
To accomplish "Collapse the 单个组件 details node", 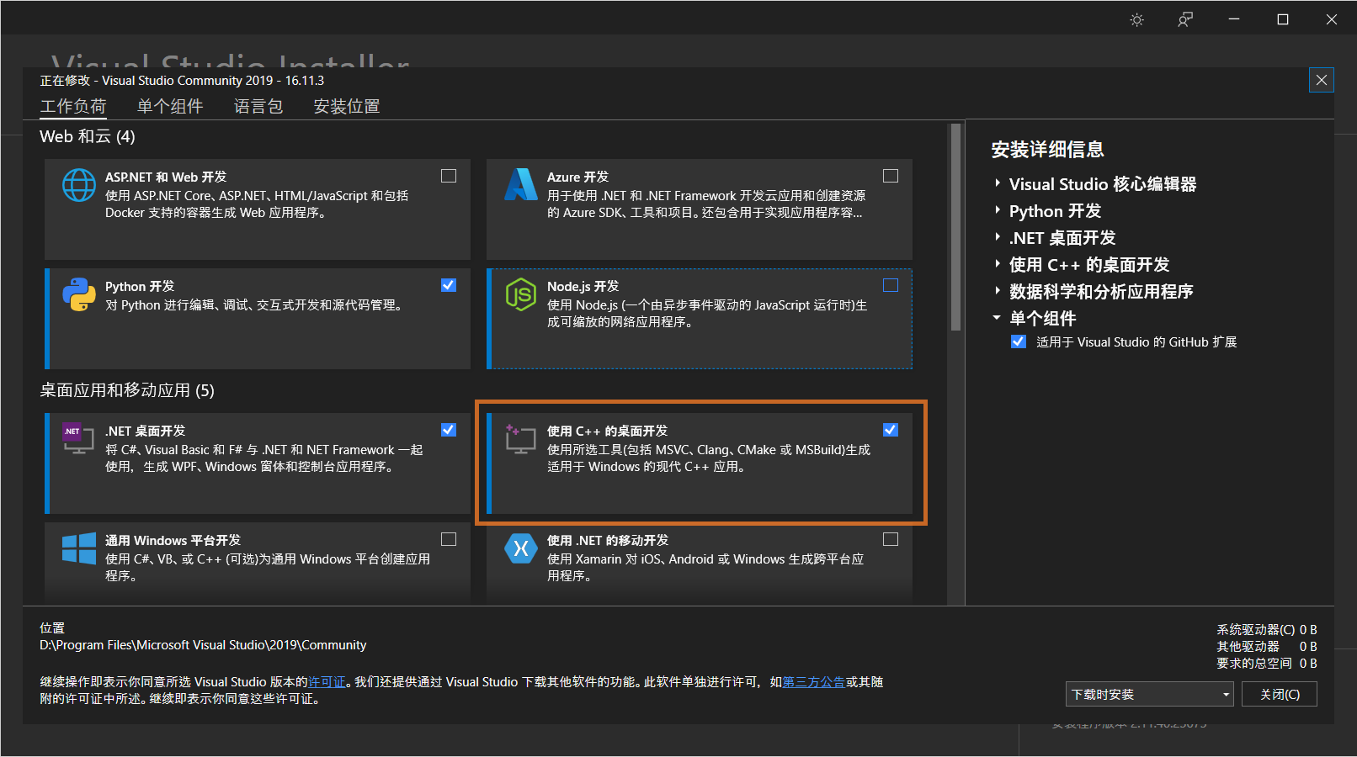I will point(998,318).
